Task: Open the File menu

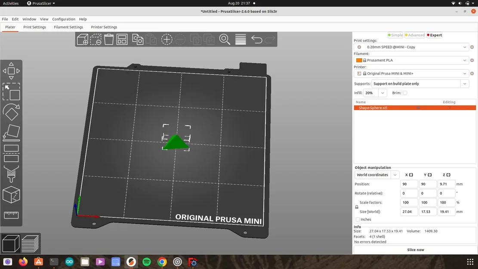Action: (5, 19)
